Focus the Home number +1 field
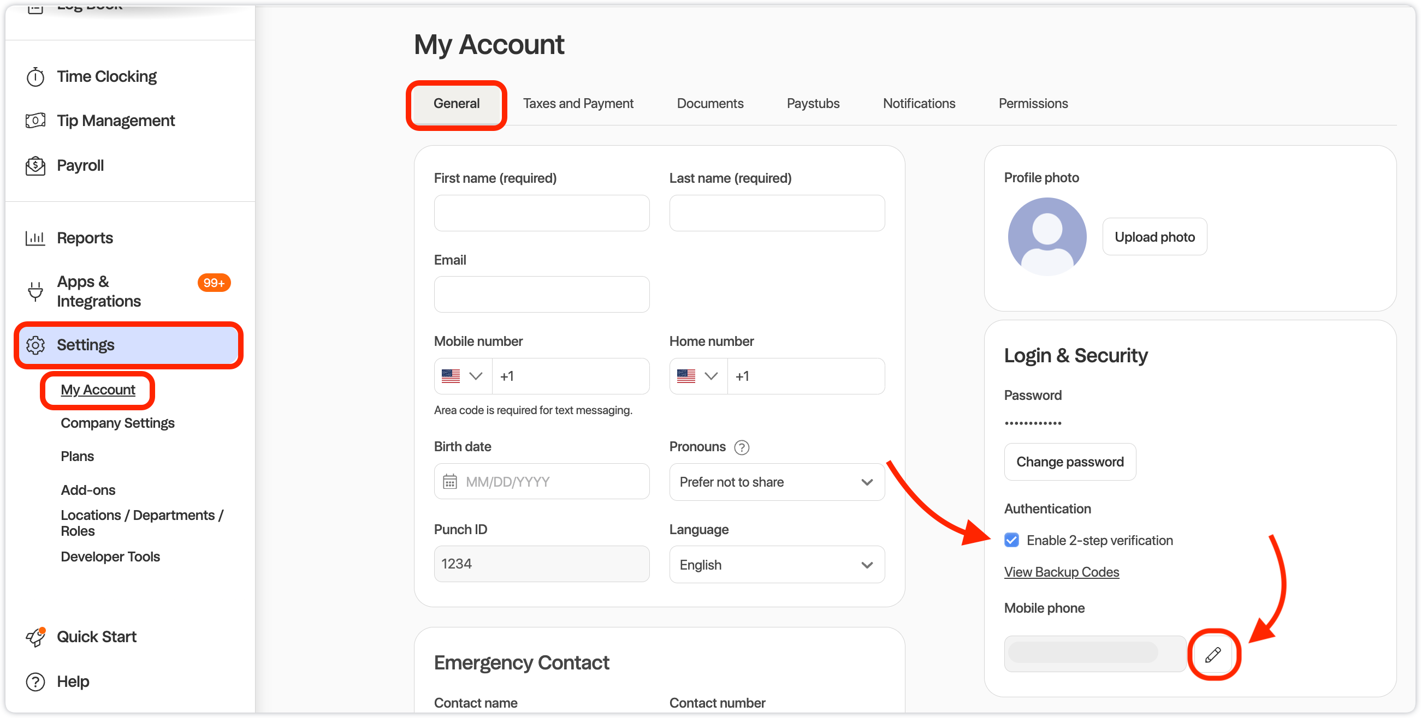This screenshot has height=718, width=1421. click(x=806, y=376)
